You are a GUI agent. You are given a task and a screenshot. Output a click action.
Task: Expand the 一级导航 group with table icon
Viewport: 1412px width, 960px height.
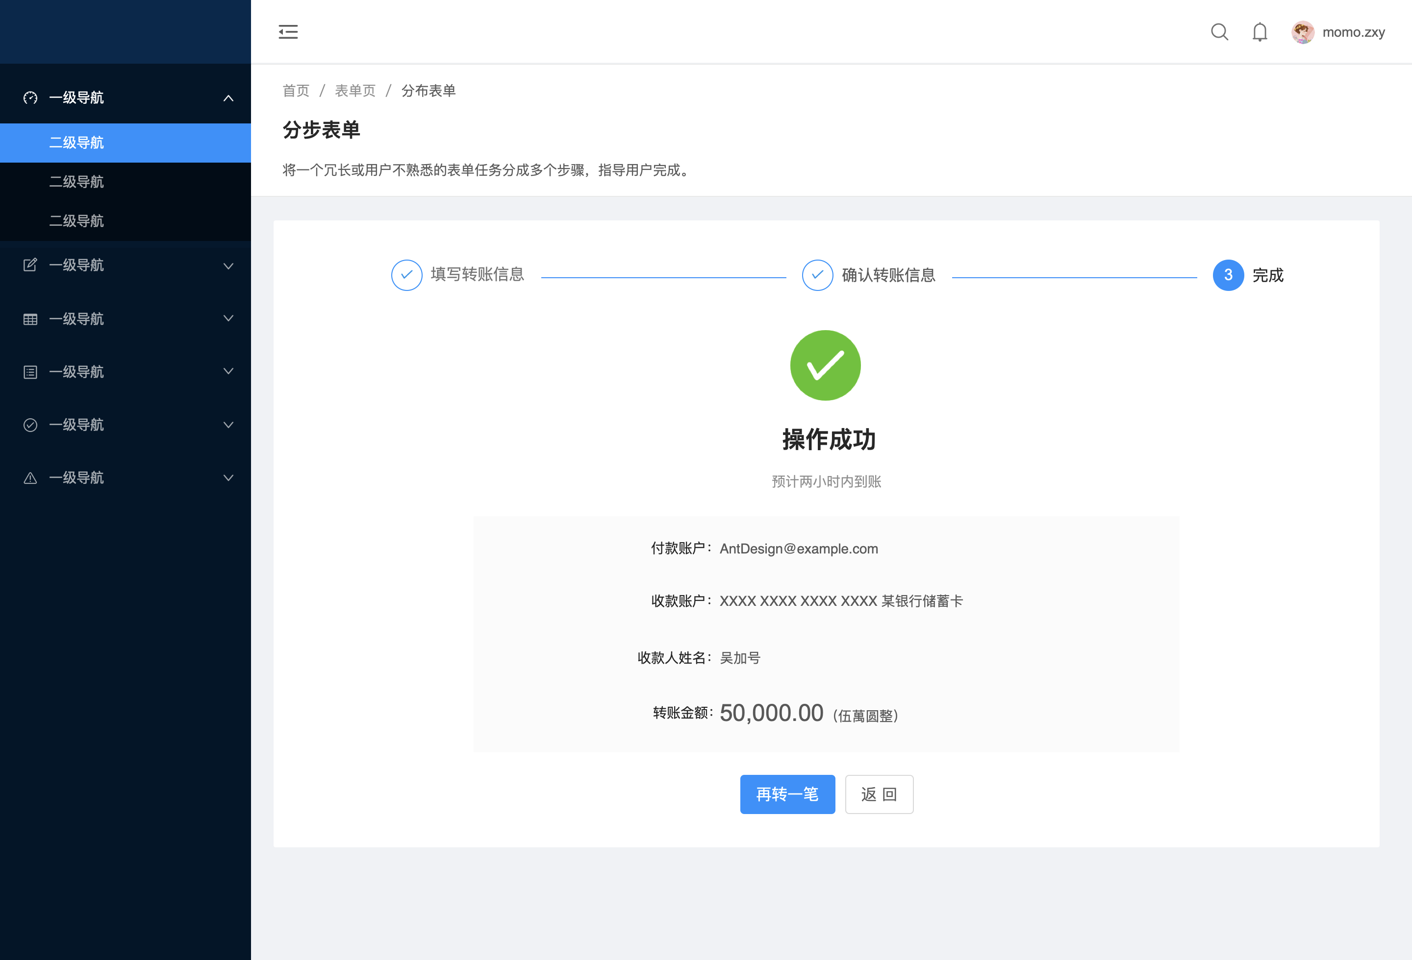click(x=228, y=318)
